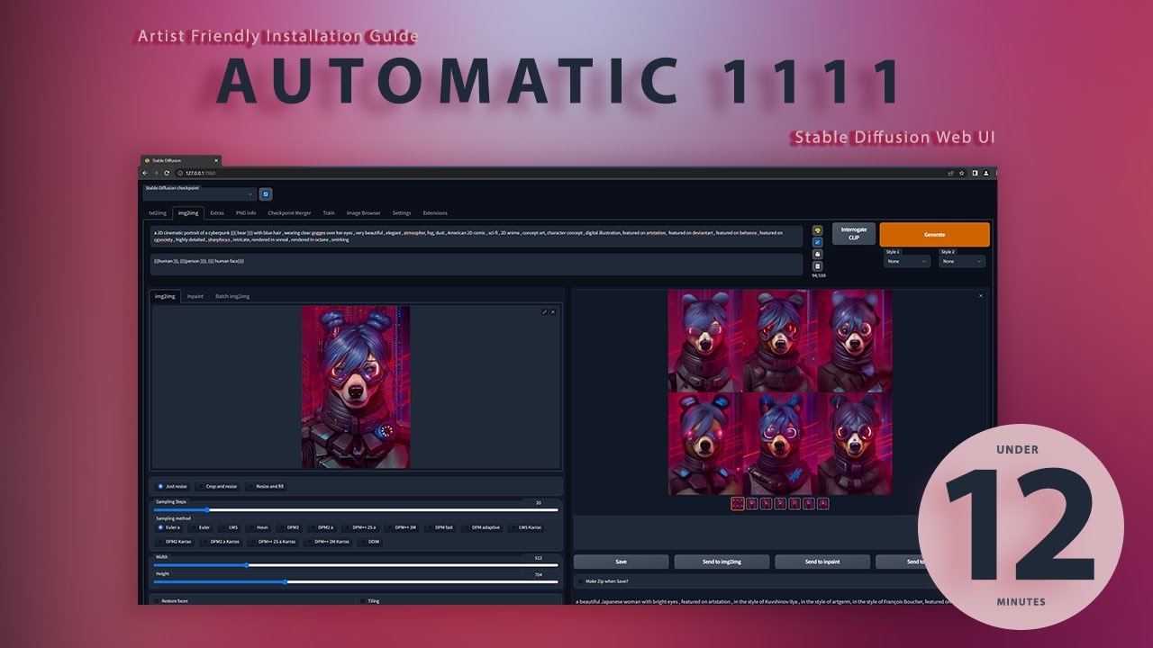Open the browser profile icon
Viewport: 1153px width, 648px height.
(985, 173)
